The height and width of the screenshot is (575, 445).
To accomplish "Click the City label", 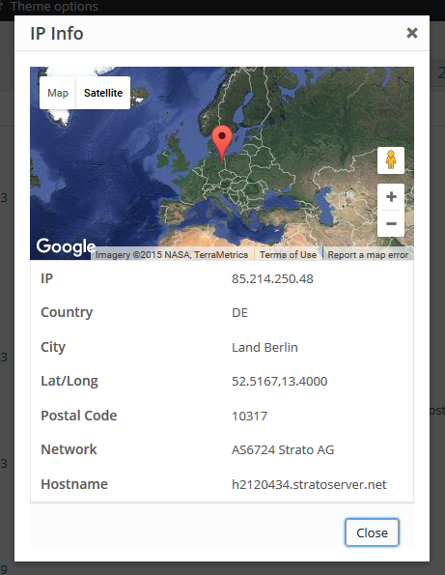I will [x=53, y=347].
